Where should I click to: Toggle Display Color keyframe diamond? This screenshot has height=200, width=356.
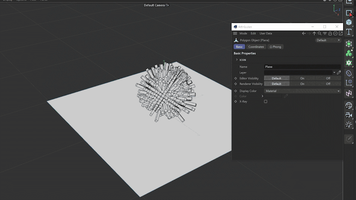coord(235,91)
